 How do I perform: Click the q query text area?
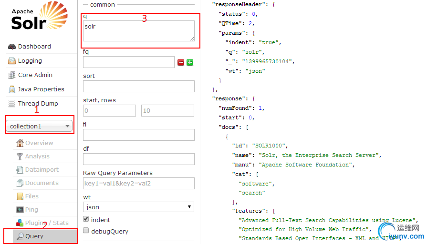(x=139, y=31)
